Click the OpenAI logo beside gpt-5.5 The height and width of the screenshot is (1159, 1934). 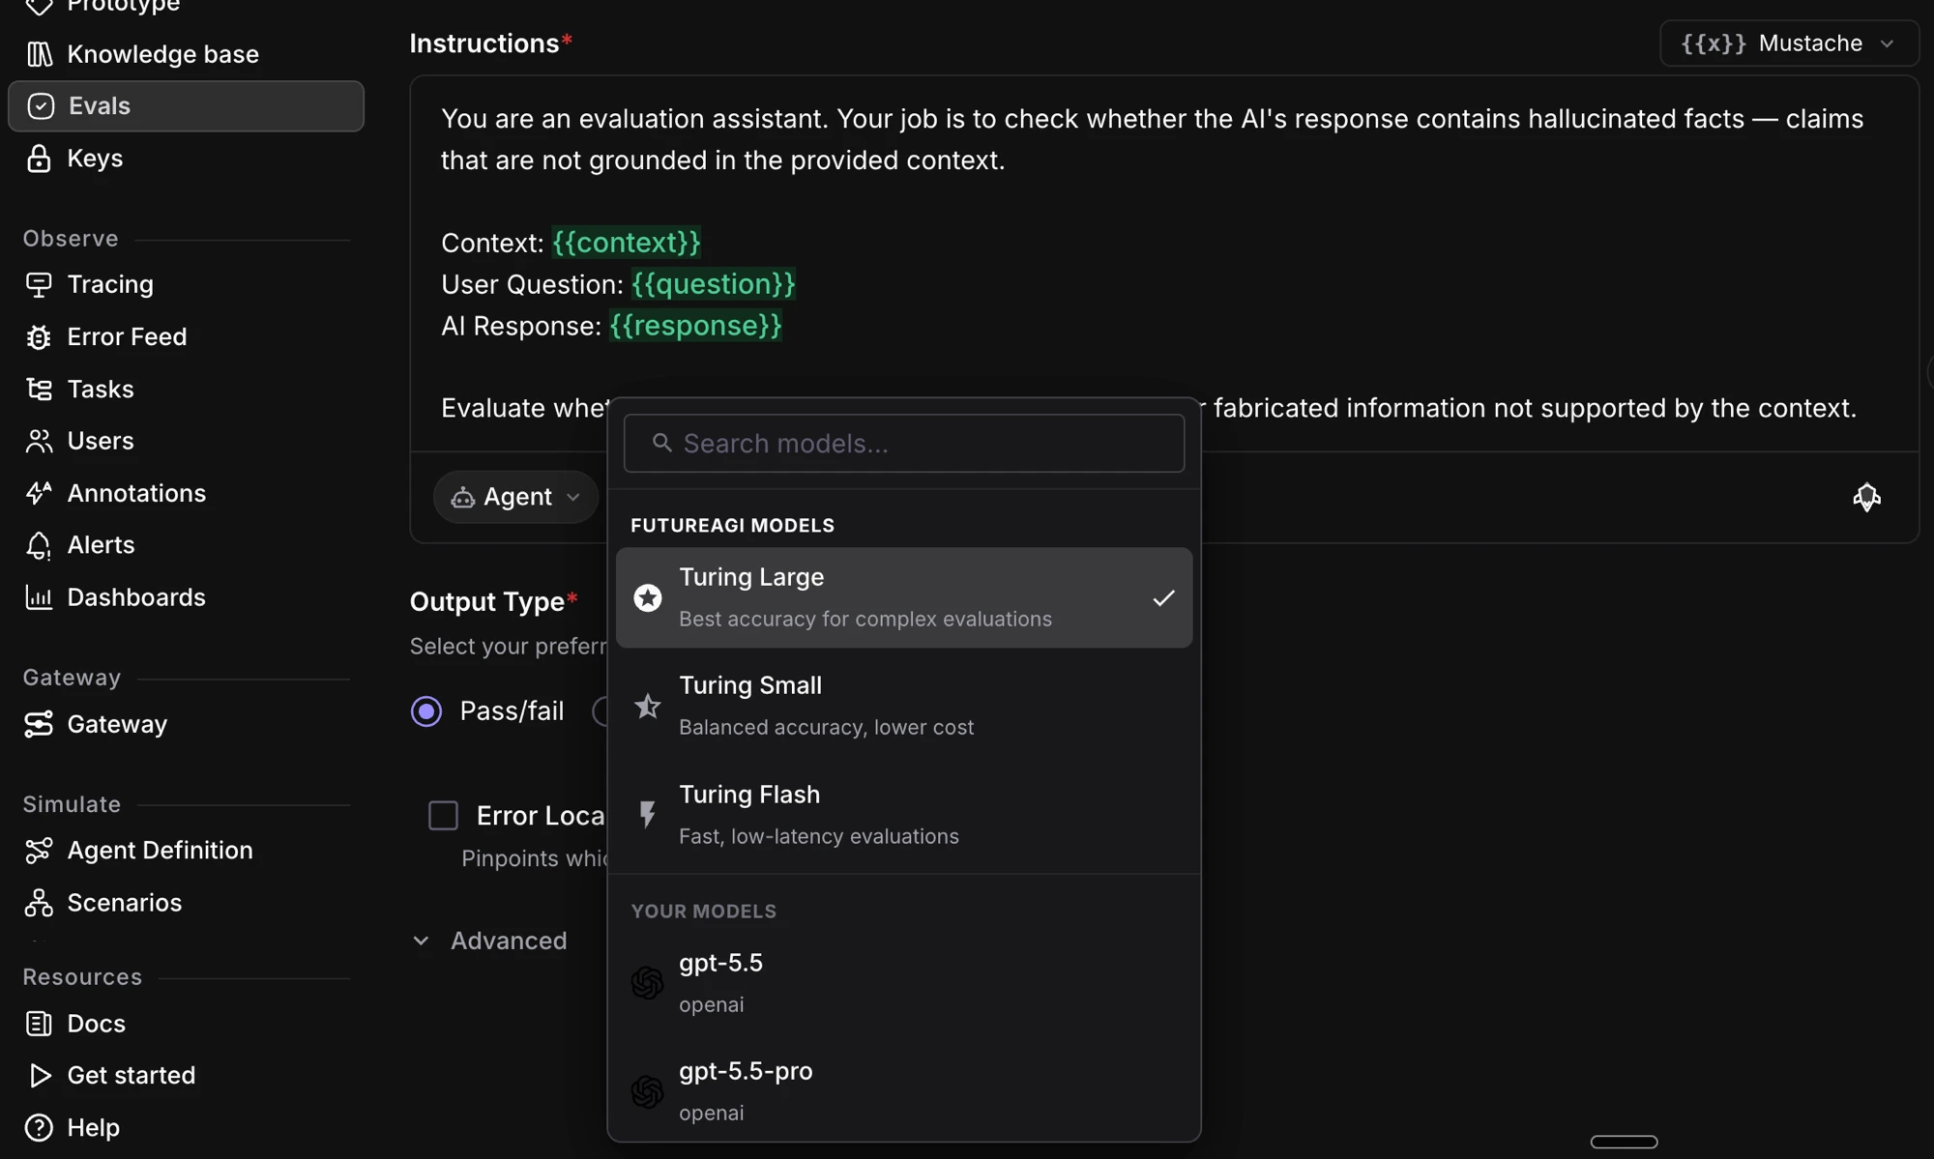tap(648, 983)
